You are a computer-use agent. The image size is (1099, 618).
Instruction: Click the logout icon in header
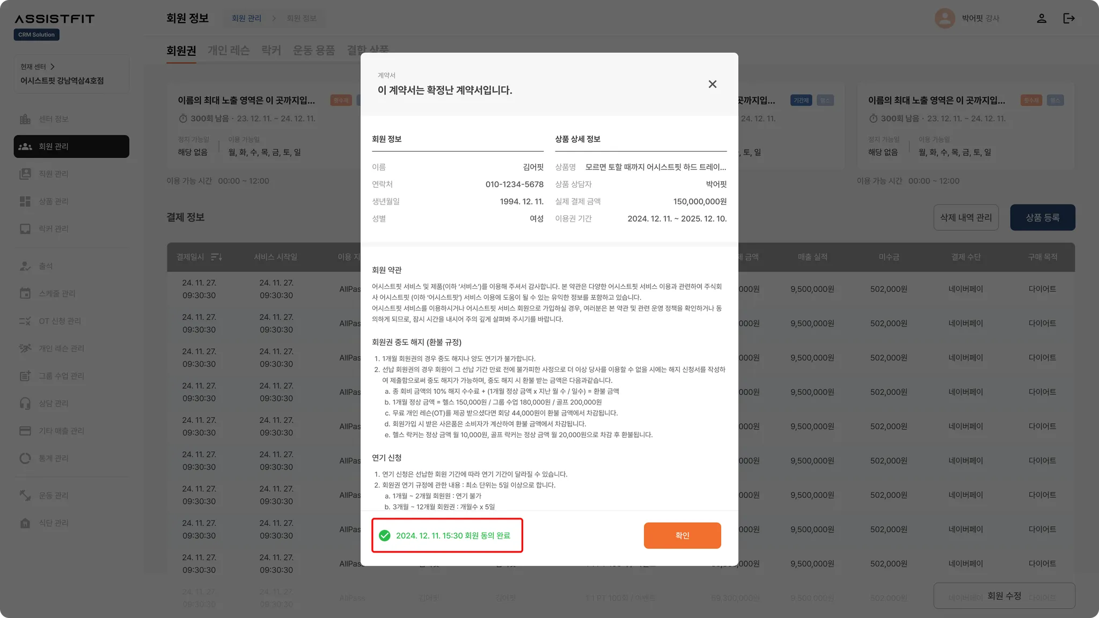1068,18
